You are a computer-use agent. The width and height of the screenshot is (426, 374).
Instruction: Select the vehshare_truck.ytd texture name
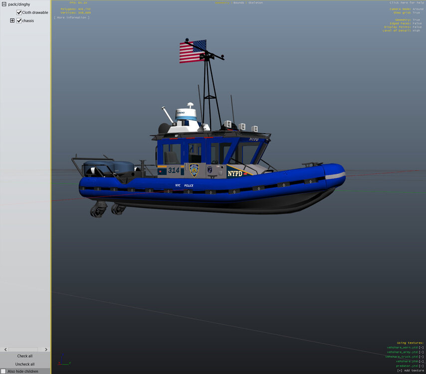[x=401, y=357]
